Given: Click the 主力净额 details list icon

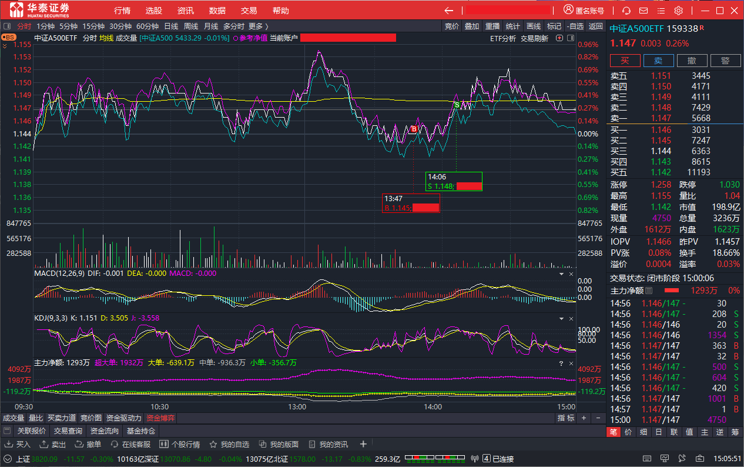Looking at the screenshot, I should [x=649, y=291].
